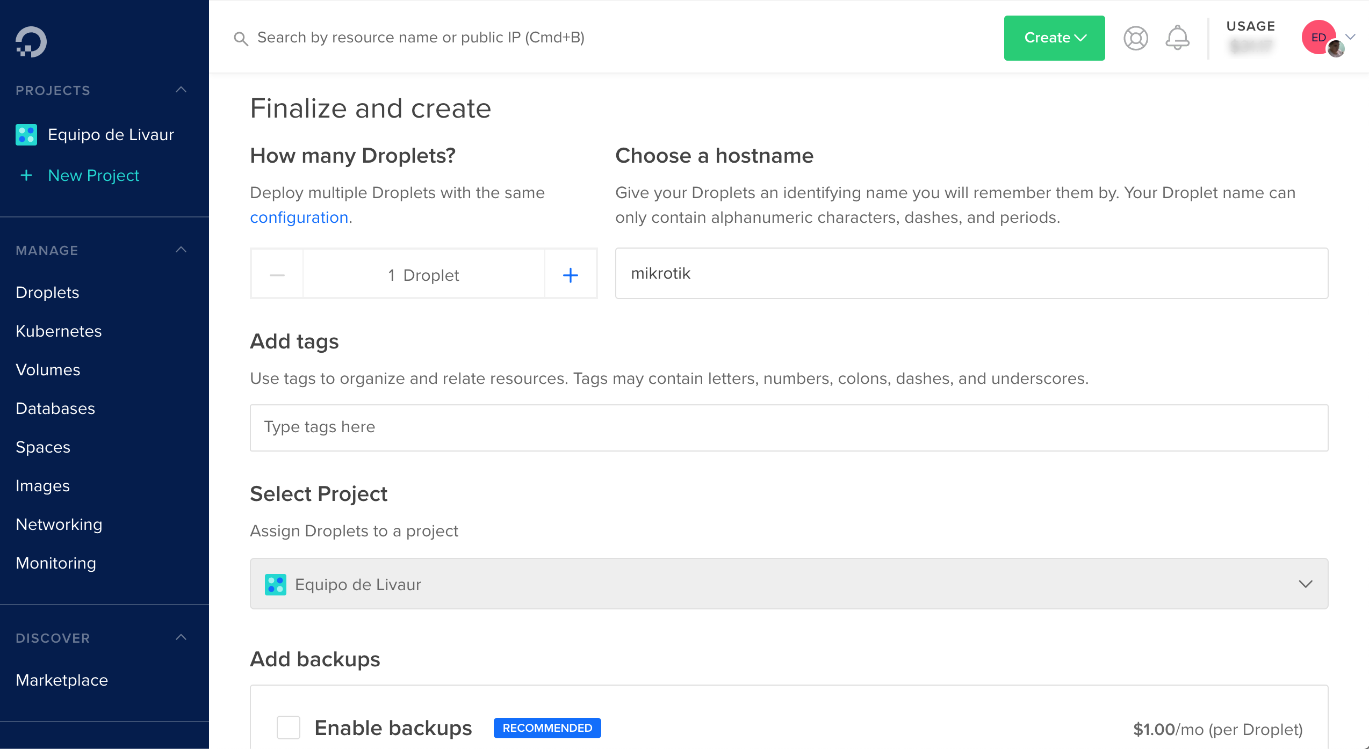Viewport: 1369px width, 749px height.
Task: Open the notifications bell icon
Action: pyautogui.click(x=1177, y=38)
